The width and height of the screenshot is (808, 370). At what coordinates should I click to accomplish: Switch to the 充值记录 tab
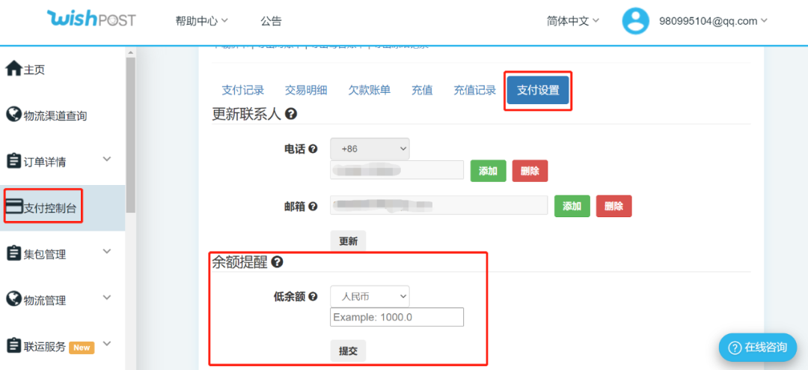[474, 91]
